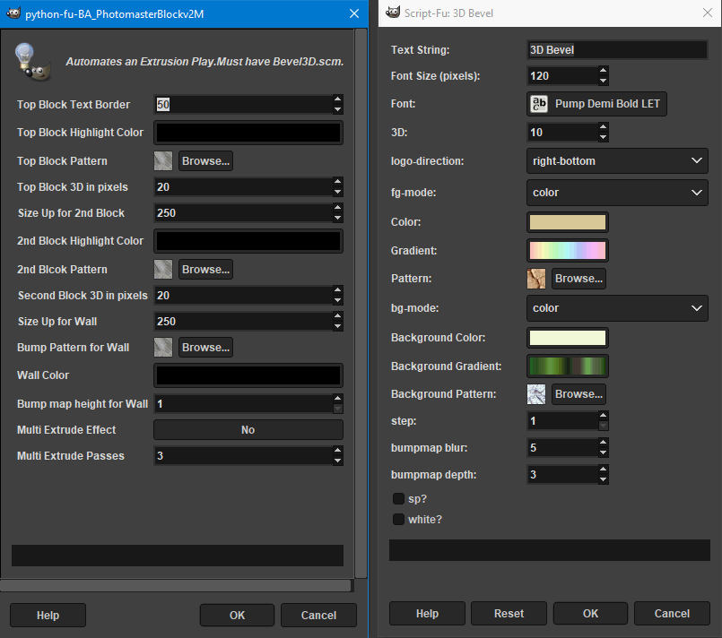Increase Top Block Text Border value

tap(337, 99)
